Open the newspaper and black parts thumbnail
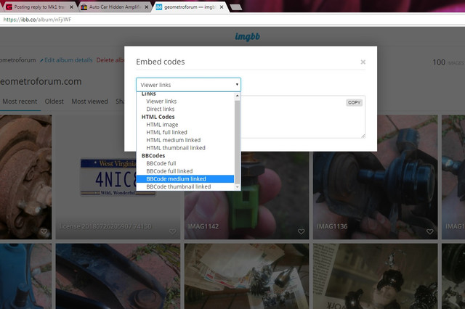 click(375, 276)
